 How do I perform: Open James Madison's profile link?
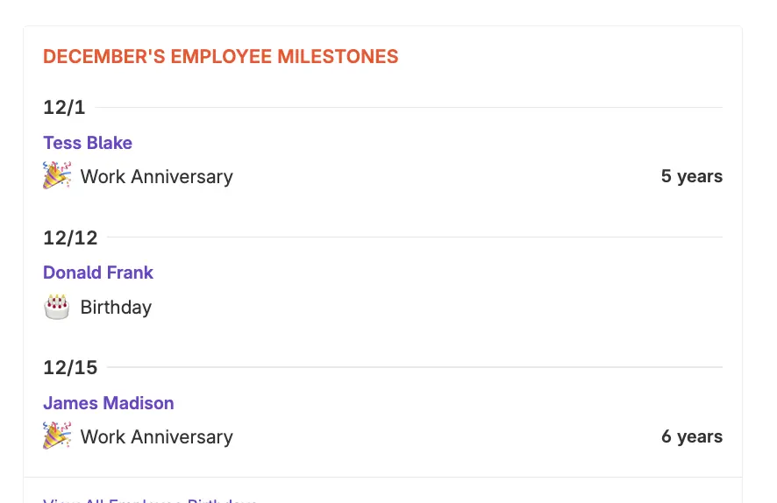pos(109,403)
